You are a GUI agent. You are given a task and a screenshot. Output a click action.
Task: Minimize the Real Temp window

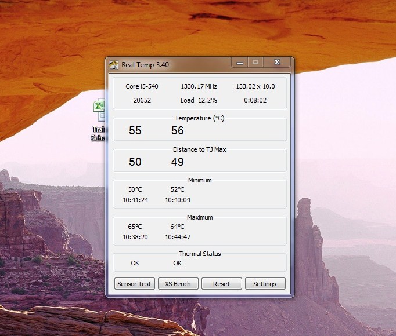click(239, 63)
